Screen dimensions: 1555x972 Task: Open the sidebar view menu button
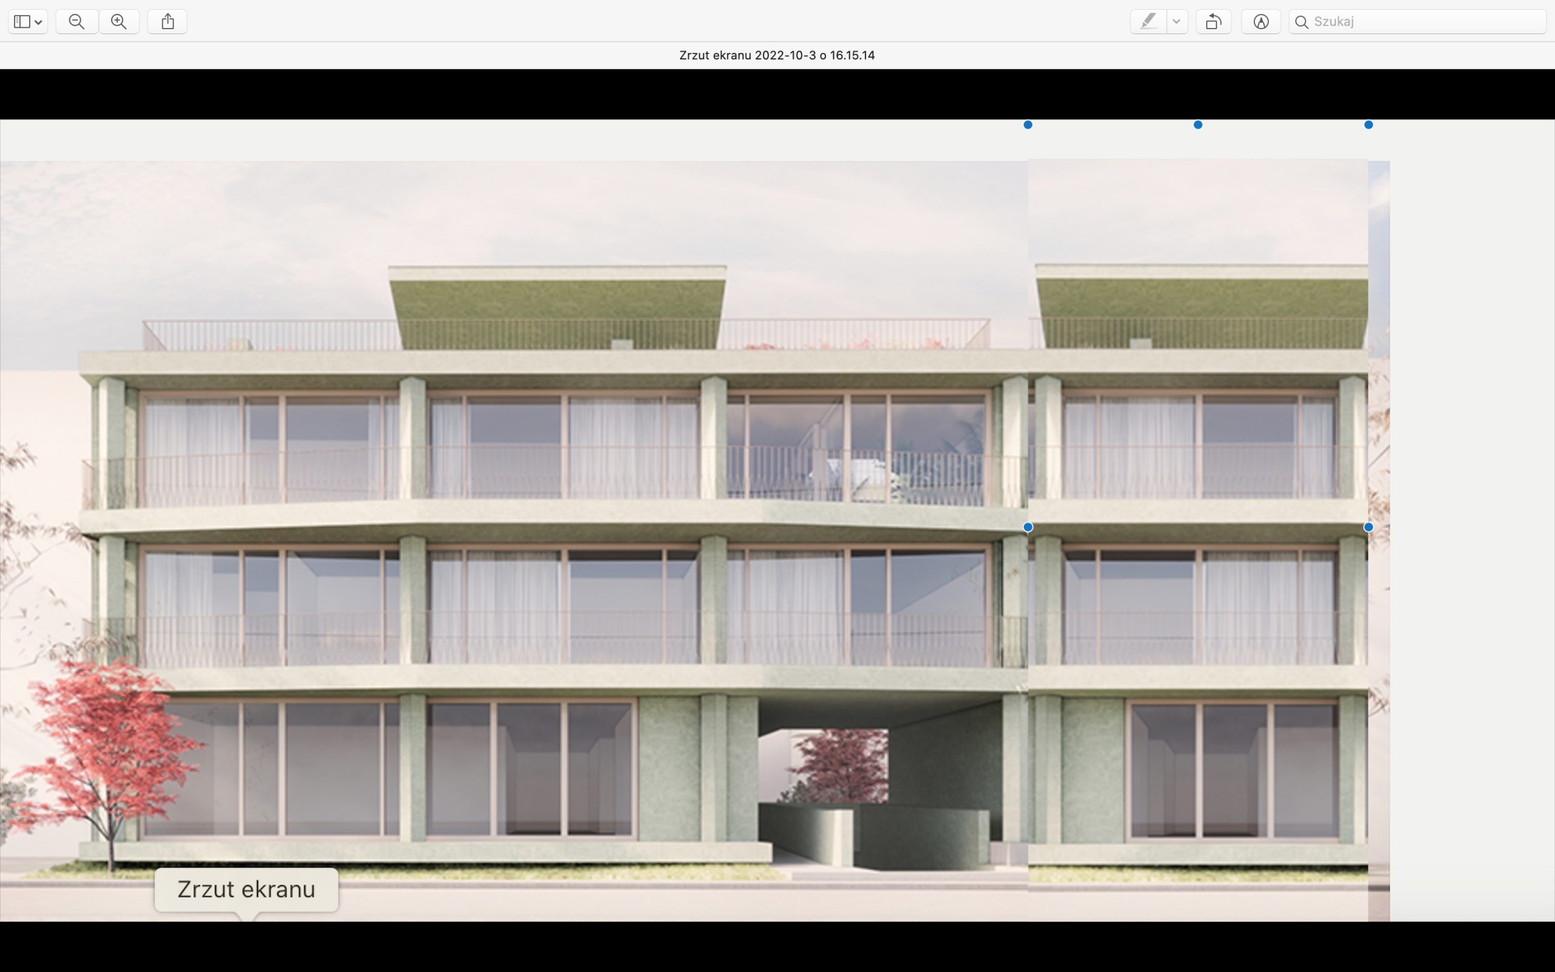(27, 21)
